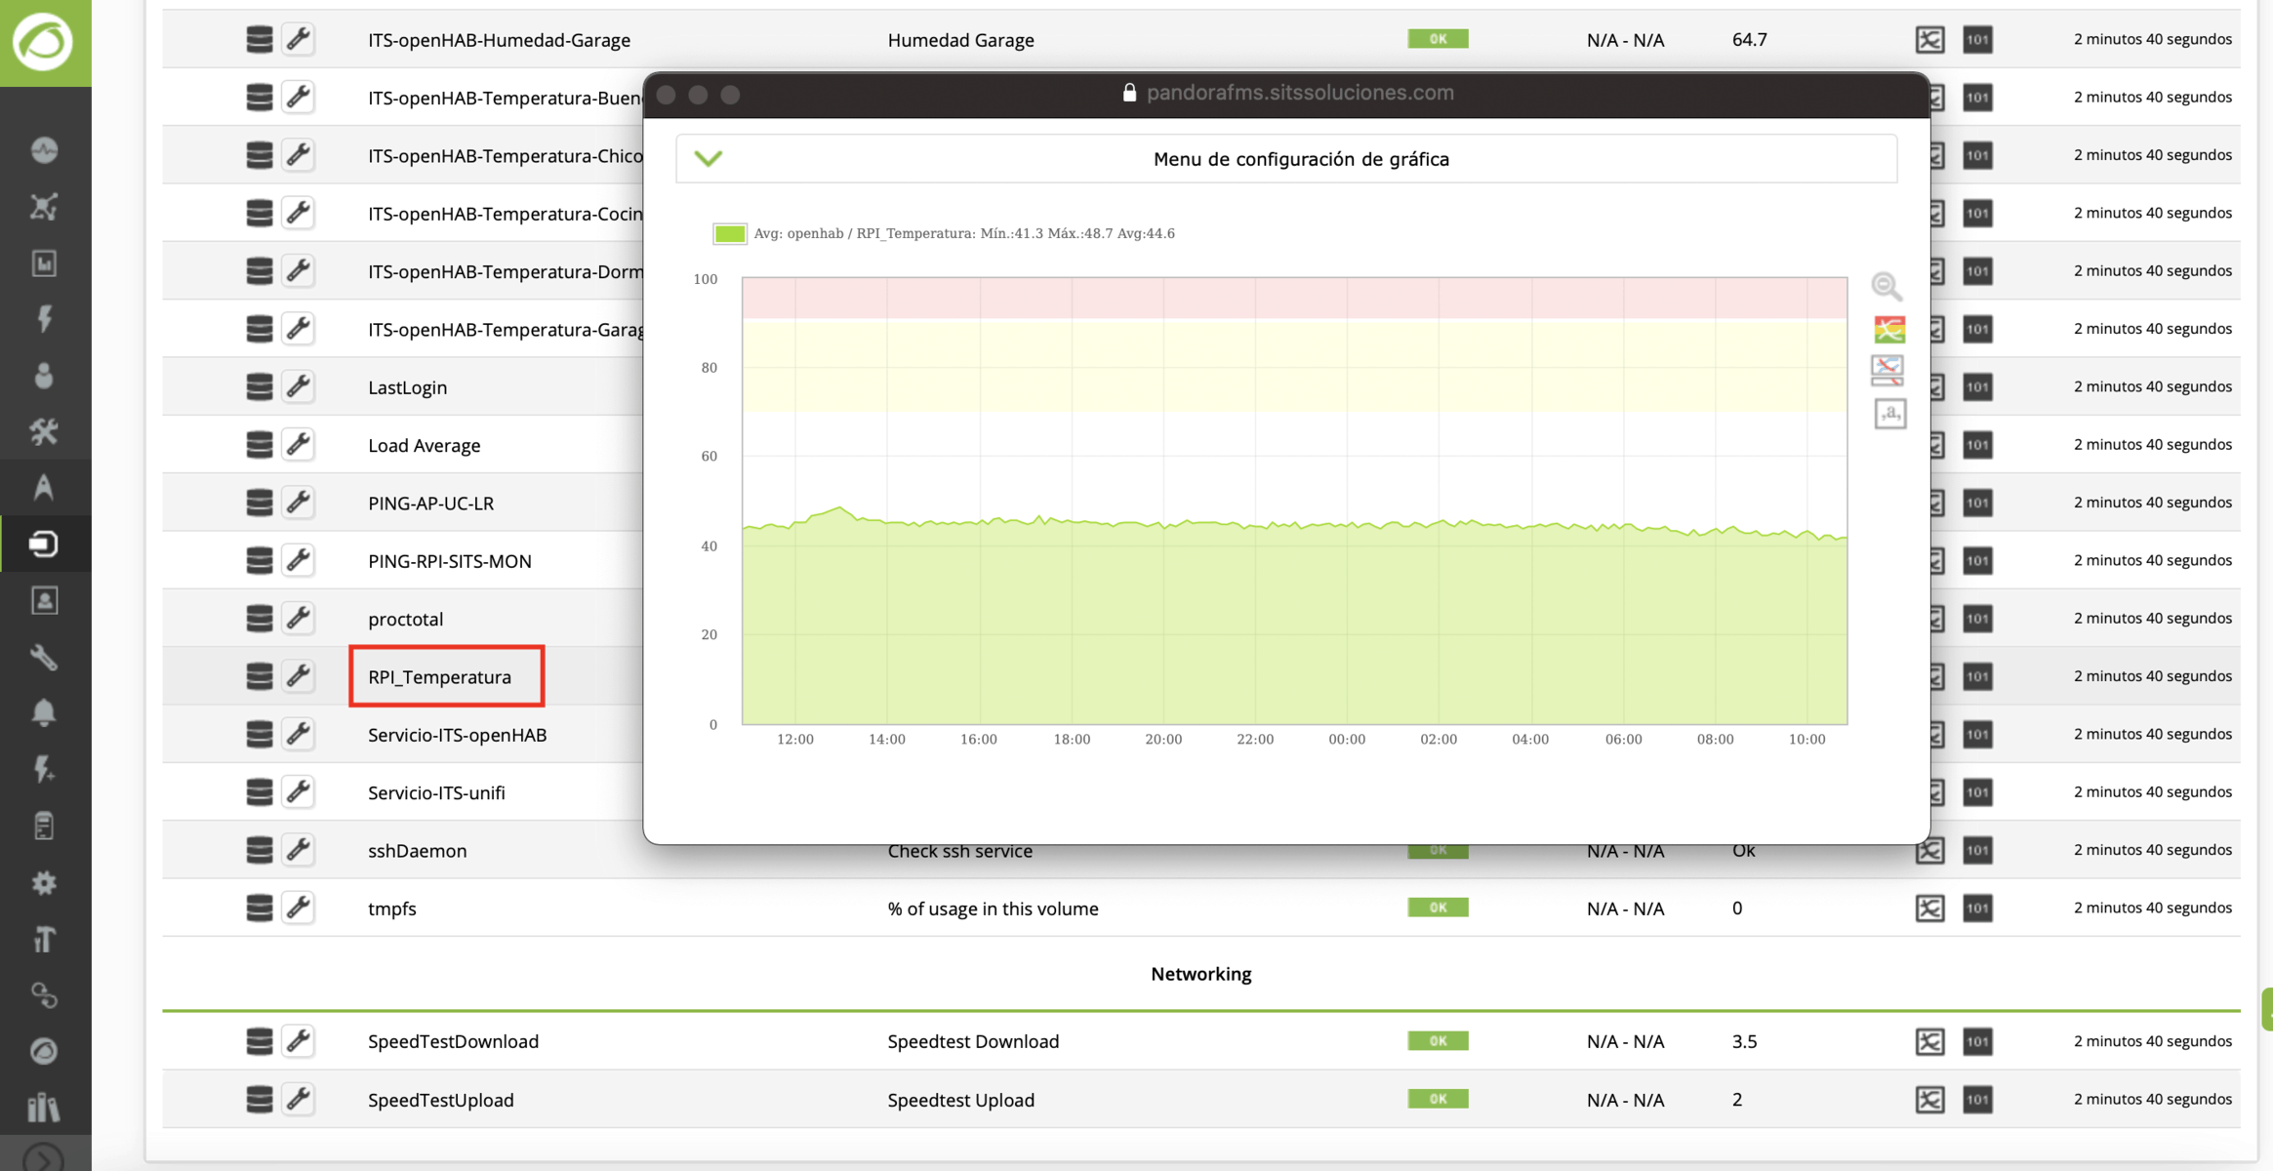The height and width of the screenshot is (1171, 2273).
Task: Click the tmpfs module name
Action: [x=391, y=909]
